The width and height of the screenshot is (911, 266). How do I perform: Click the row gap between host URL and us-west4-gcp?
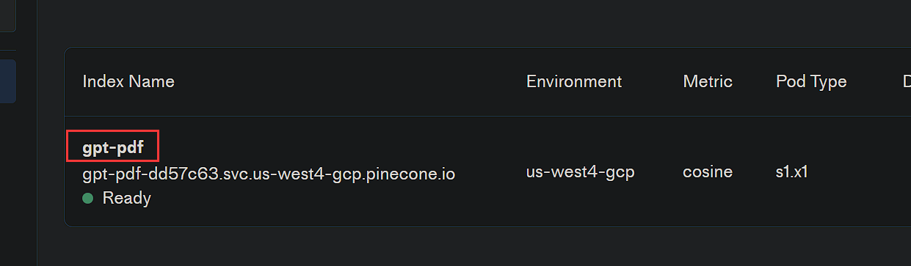pos(490,174)
